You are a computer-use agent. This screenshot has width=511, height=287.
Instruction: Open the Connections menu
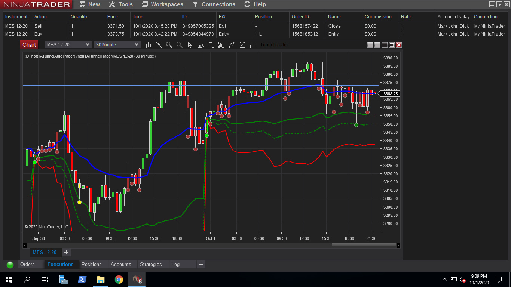(214, 4)
